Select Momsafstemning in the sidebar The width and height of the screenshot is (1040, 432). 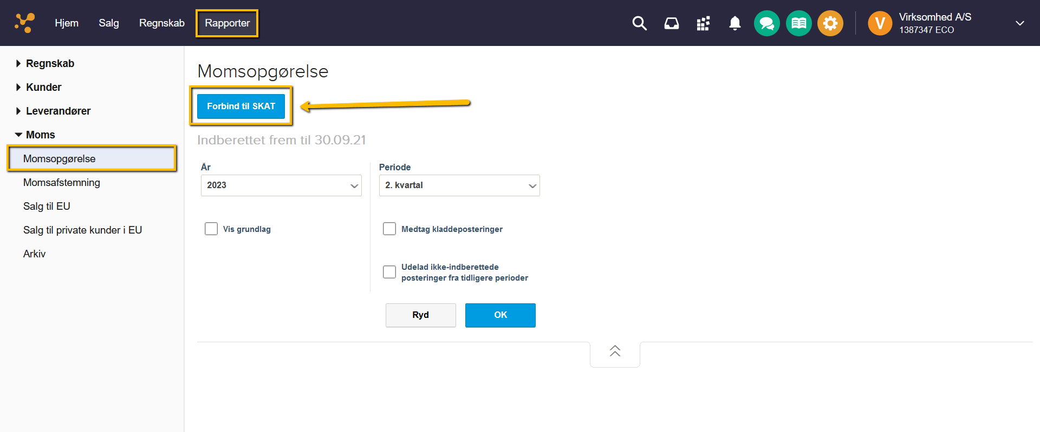(x=62, y=183)
